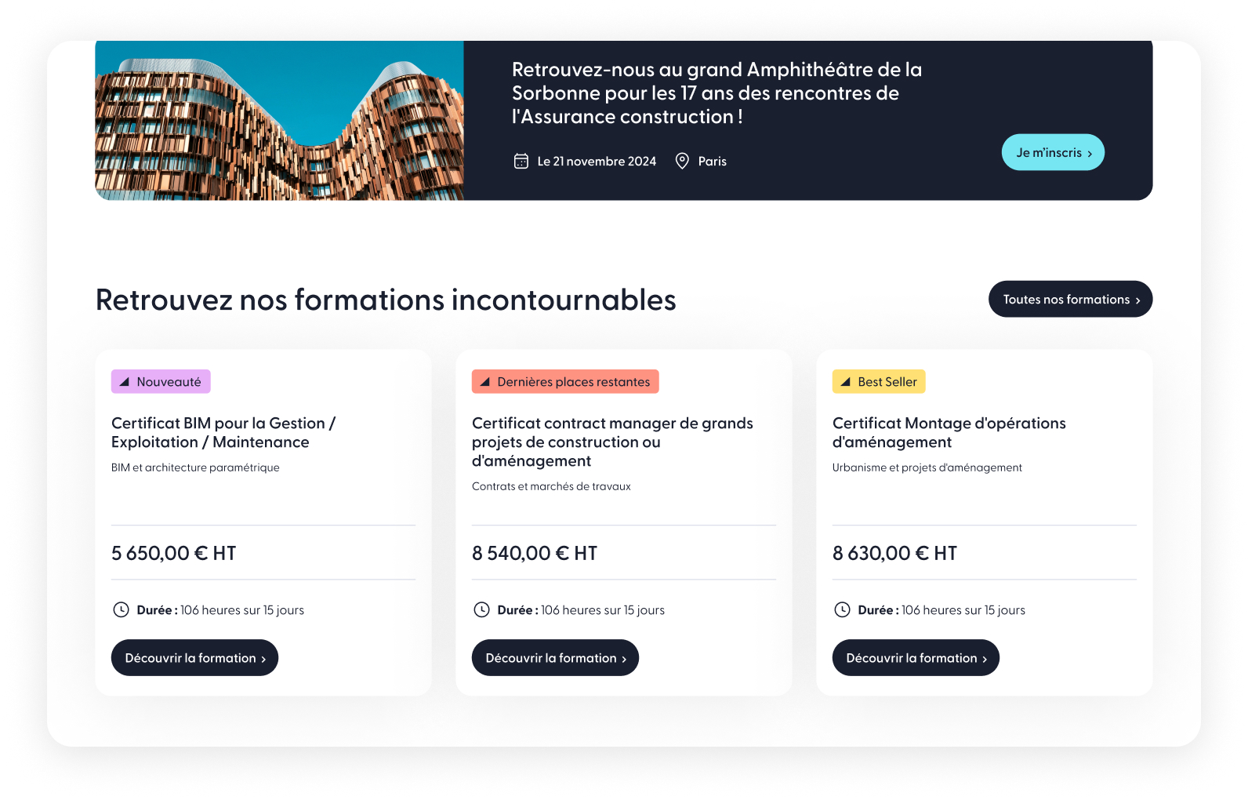Screen dimensions: 1248x800
Task: Open the Certificat Montage d'opérations d'aménagement title
Action: (x=949, y=432)
